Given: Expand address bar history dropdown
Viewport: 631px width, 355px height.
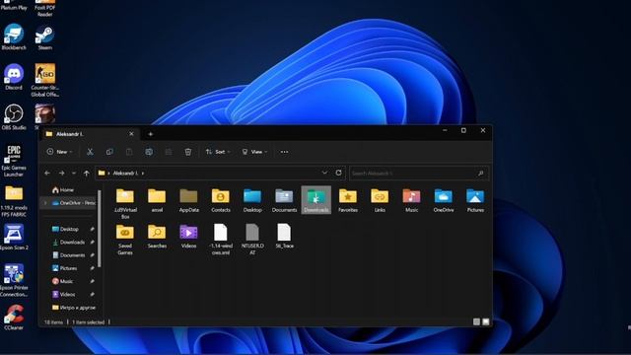Looking at the screenshot, I should [324, 173].
